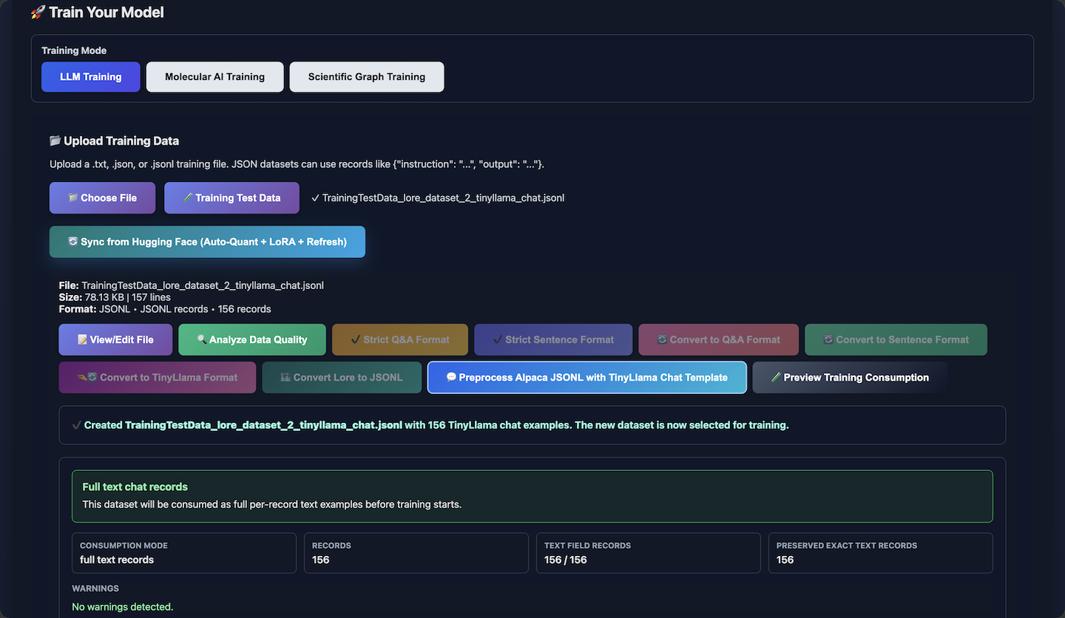Switch to Scientific Graph Training mode
This screenshot has width=1065, height=618.
[367, 77]
